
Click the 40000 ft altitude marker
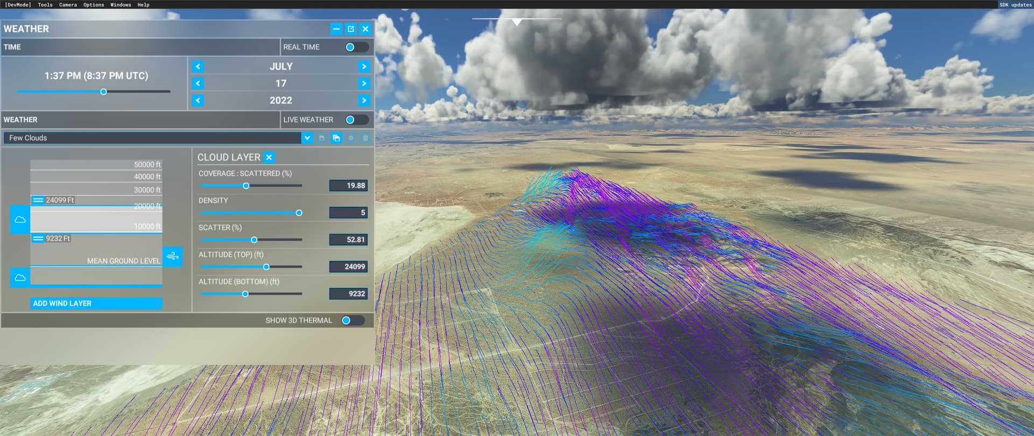[x=147, y=177]
